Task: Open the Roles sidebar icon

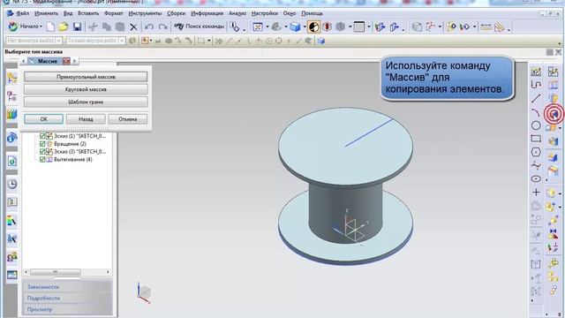Action: [11, 257]
